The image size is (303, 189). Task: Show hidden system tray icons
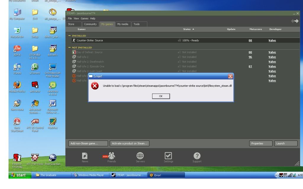pos(277,175)
